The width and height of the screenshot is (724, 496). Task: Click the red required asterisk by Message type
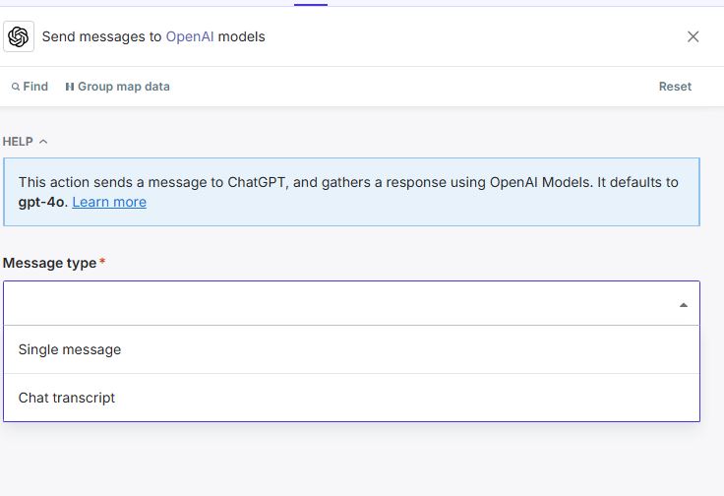(102, 262)
